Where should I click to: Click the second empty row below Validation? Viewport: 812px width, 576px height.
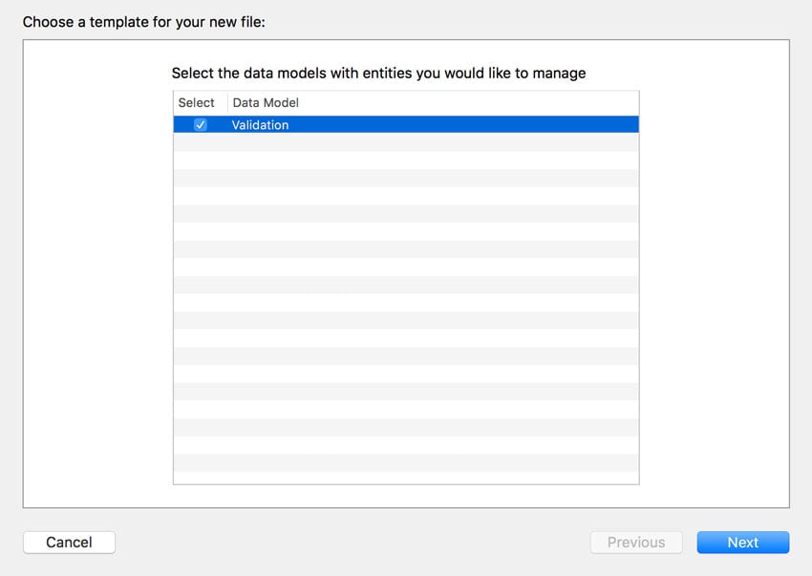(x=406, y=160)
